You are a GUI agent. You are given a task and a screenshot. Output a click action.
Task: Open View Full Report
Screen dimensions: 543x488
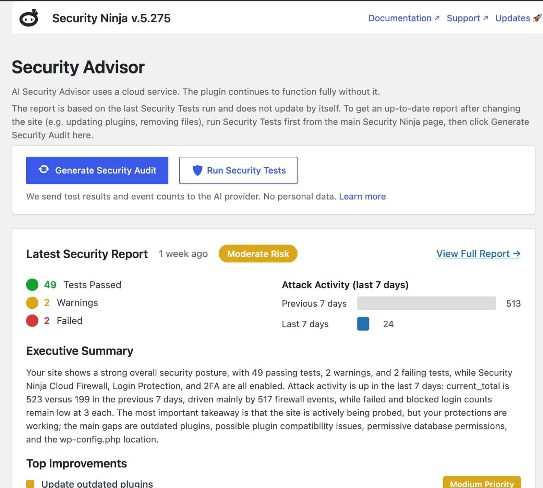click(x=478, y=254)
